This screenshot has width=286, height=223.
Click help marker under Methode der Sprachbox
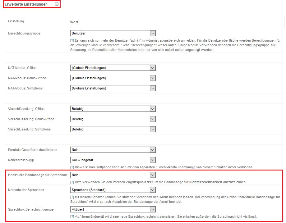pyautogui.click(x=72, y=197)
